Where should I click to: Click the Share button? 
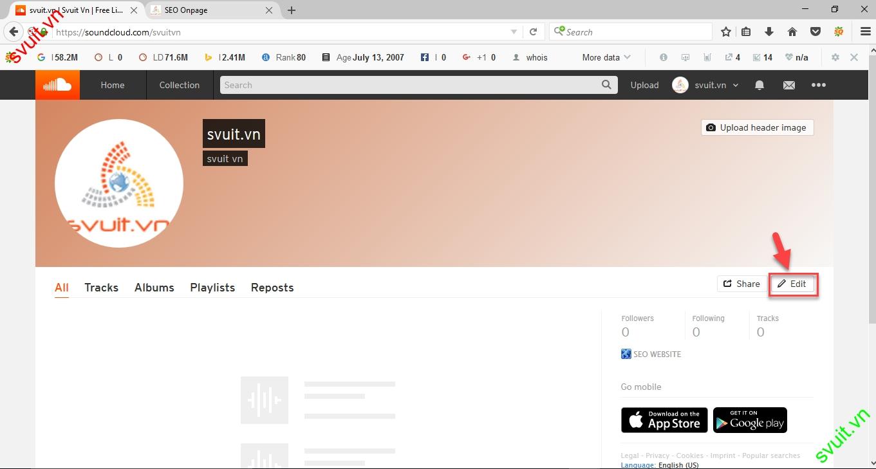(741, 284)
